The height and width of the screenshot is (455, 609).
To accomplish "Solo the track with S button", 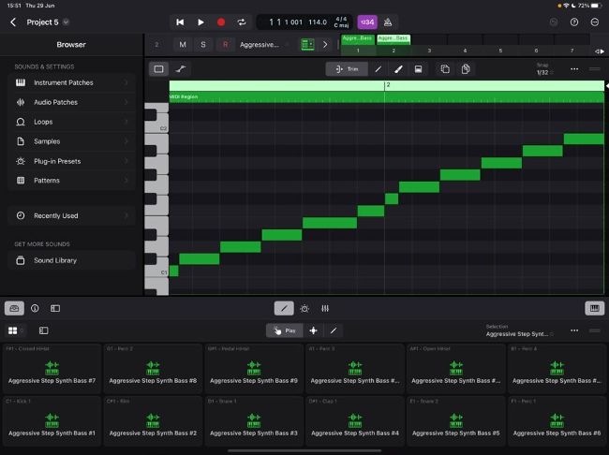I will point(203,44).
